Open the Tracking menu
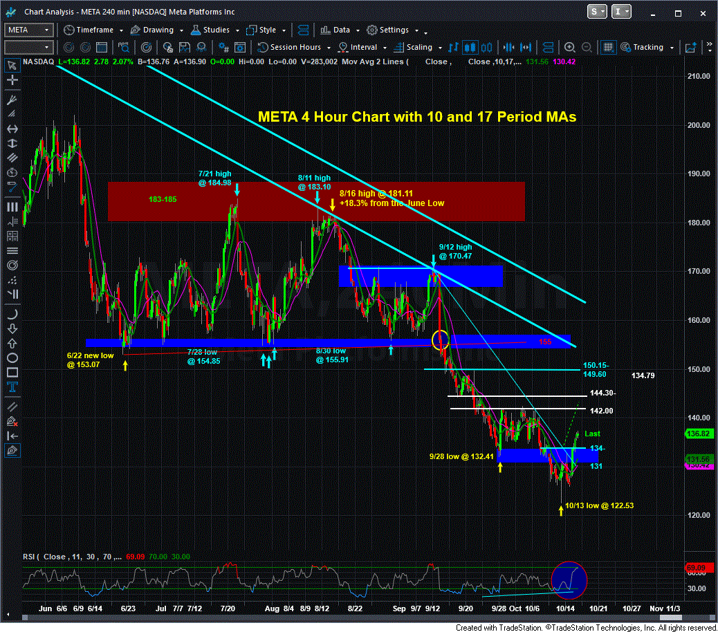The height and width of the screenshot is (632, 718). [x=647, y=47]
